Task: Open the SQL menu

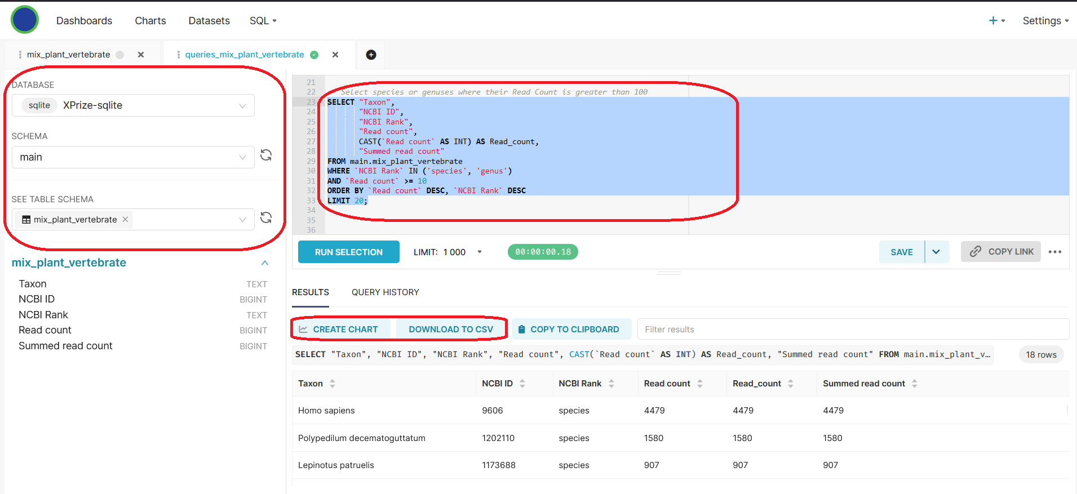Action: click(263, 21)
